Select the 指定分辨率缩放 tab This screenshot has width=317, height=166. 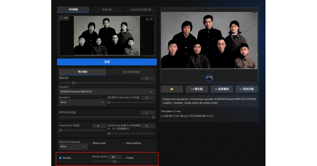point(131,72)
